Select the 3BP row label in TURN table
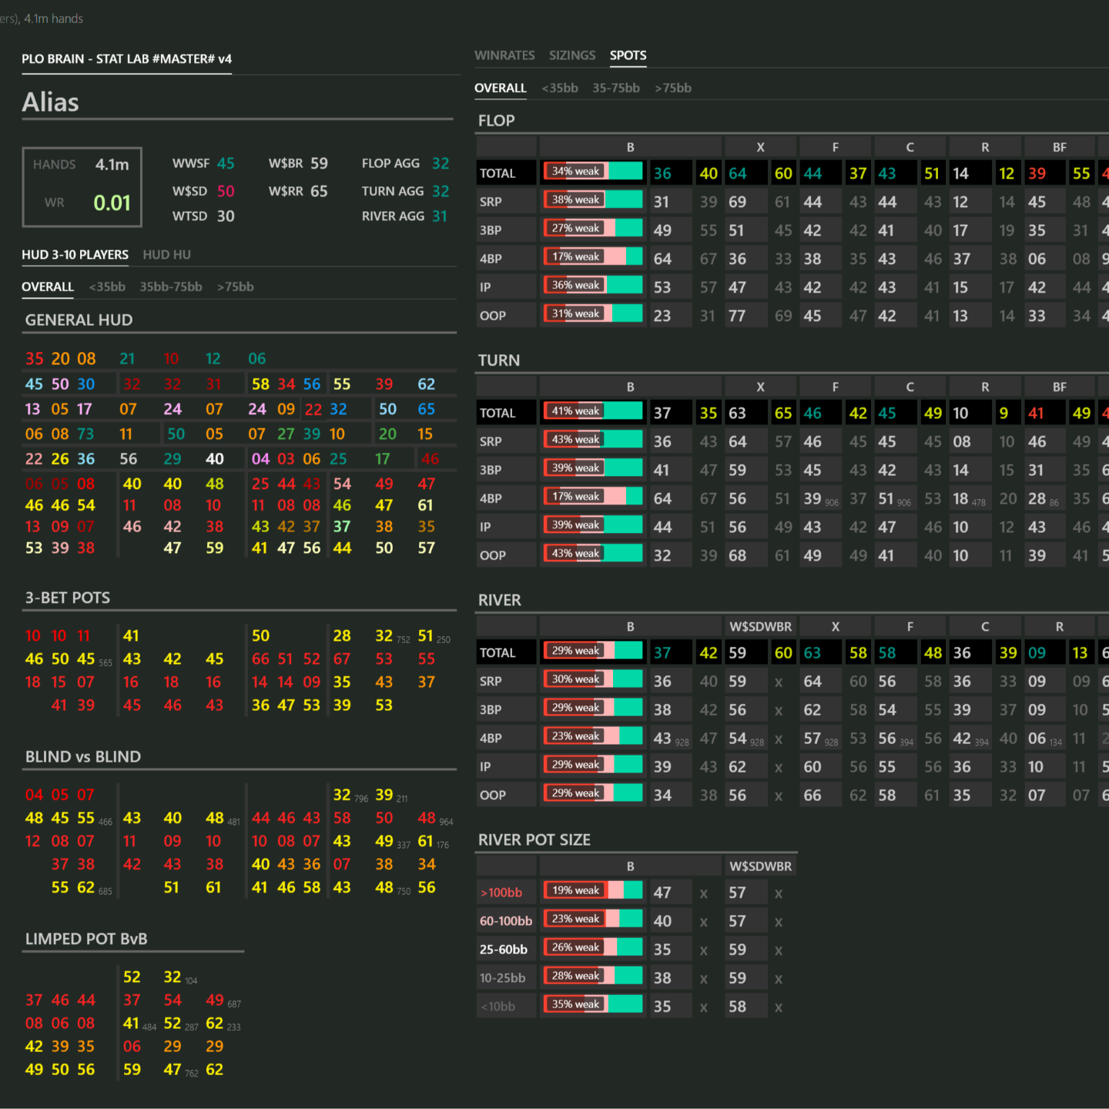The width and height of the screenshot is (1109, 1109). 491,470
